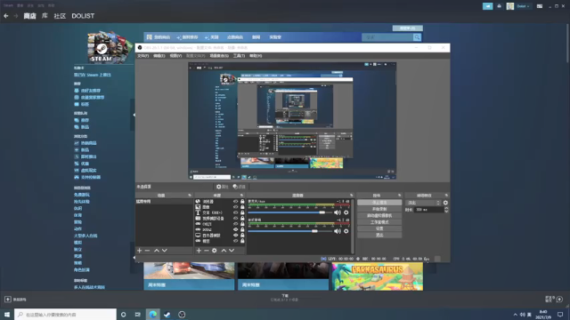The width and height of the screenshot is (570, 320).
Task: Toggle visibility eye of 图像 source
Action: tap(235, 207)
